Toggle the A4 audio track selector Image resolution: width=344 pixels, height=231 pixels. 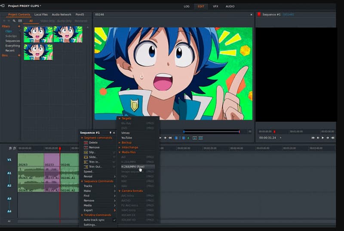[9, 211]
